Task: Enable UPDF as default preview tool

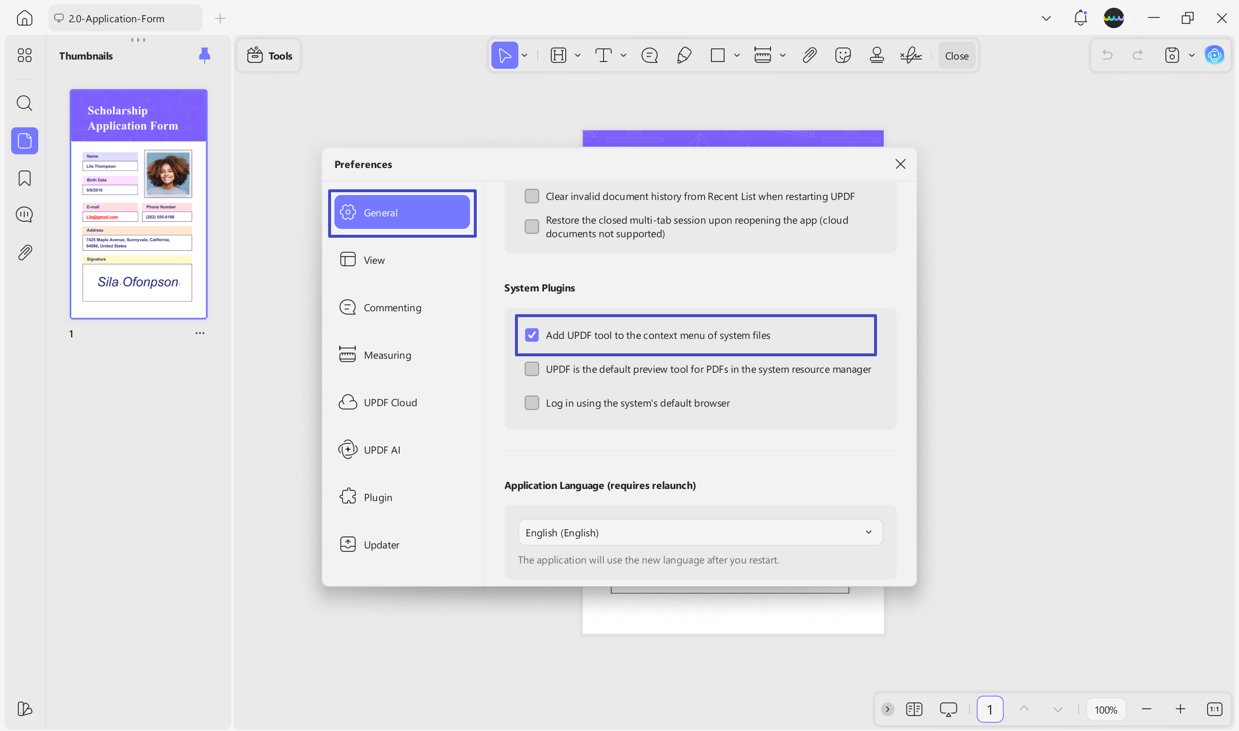Action: coord(531,369)
